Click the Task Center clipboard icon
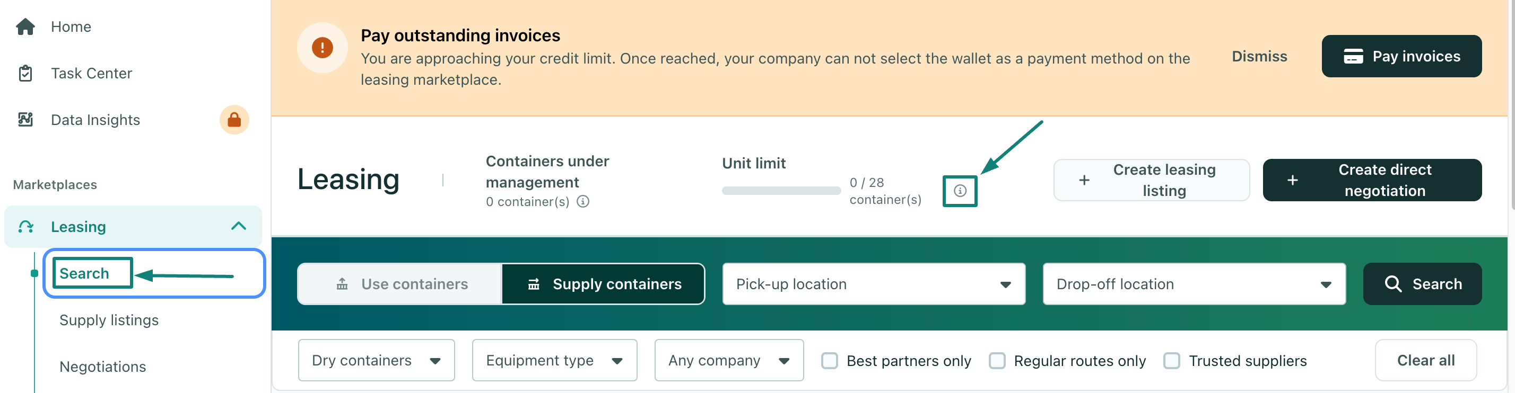The image size is (1515, 393). point(25,74)
